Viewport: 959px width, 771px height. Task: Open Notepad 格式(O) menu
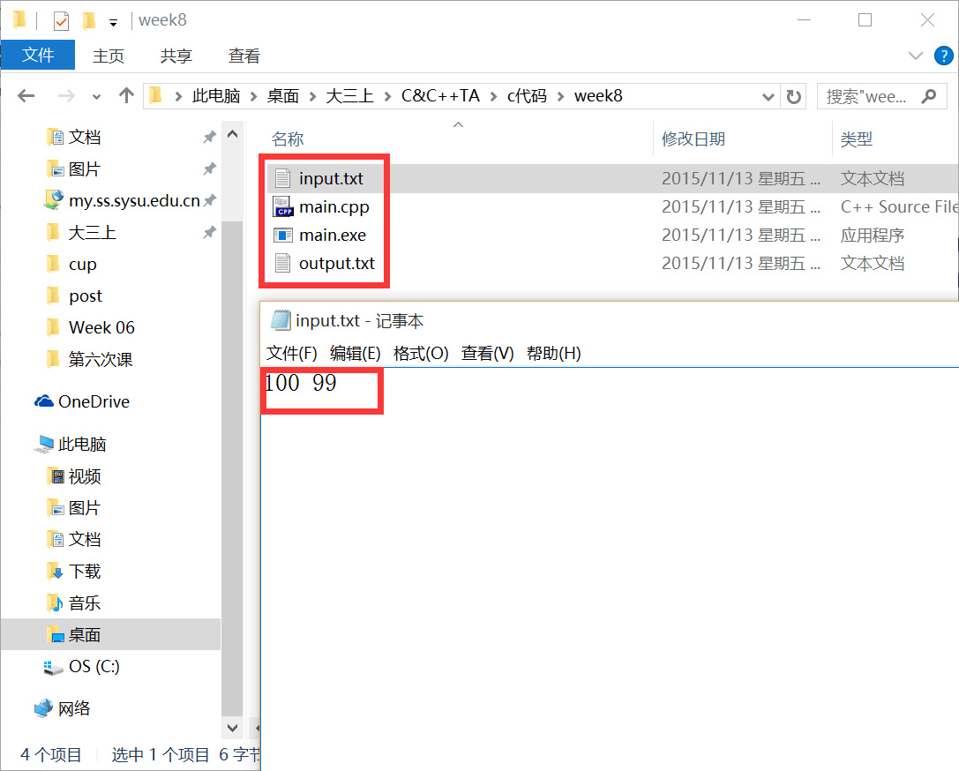421,354
